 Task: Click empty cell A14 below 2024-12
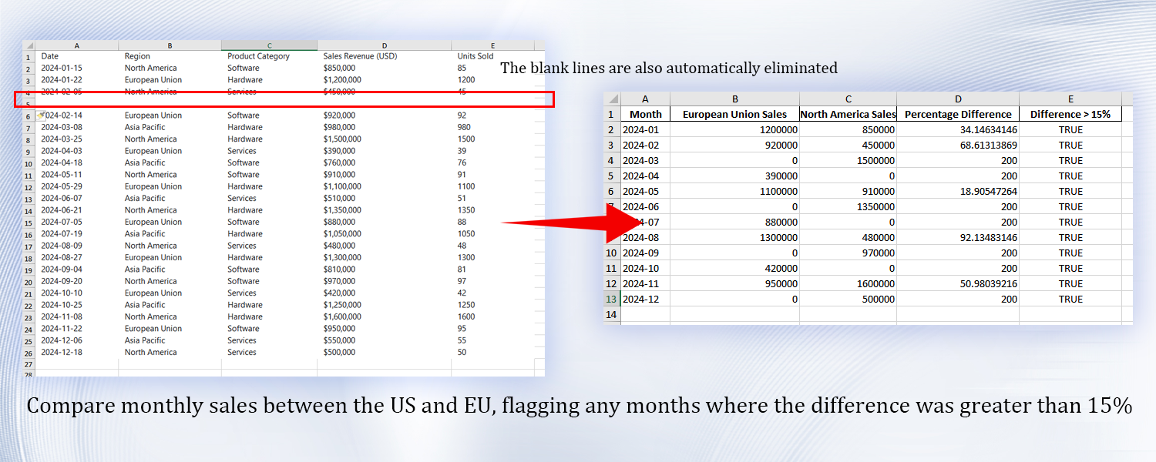645,314
